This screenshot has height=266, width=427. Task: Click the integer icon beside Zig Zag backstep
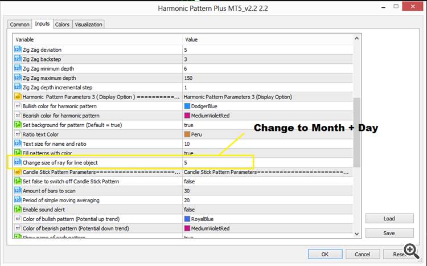[18, 59]
